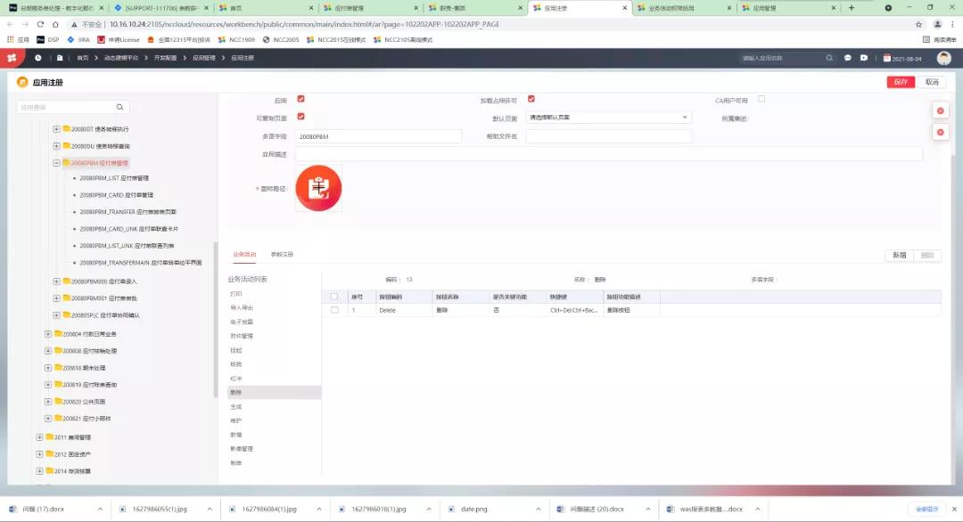Image resolution: width=963 pixels, height=522 pixels.
Task: Open the feedback chat bubble icon
Action: point(848,57)
